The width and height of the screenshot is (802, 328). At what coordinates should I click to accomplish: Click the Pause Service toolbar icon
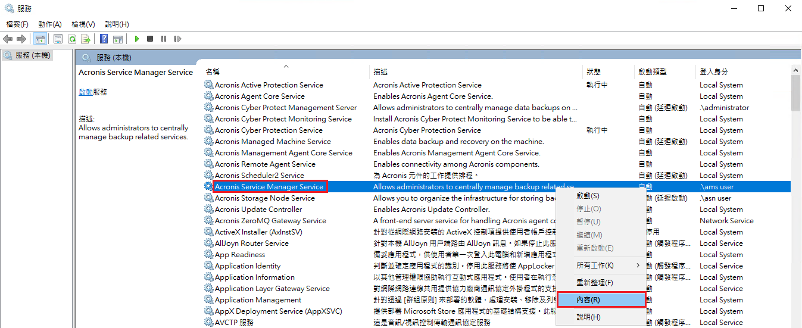[164, 39]
